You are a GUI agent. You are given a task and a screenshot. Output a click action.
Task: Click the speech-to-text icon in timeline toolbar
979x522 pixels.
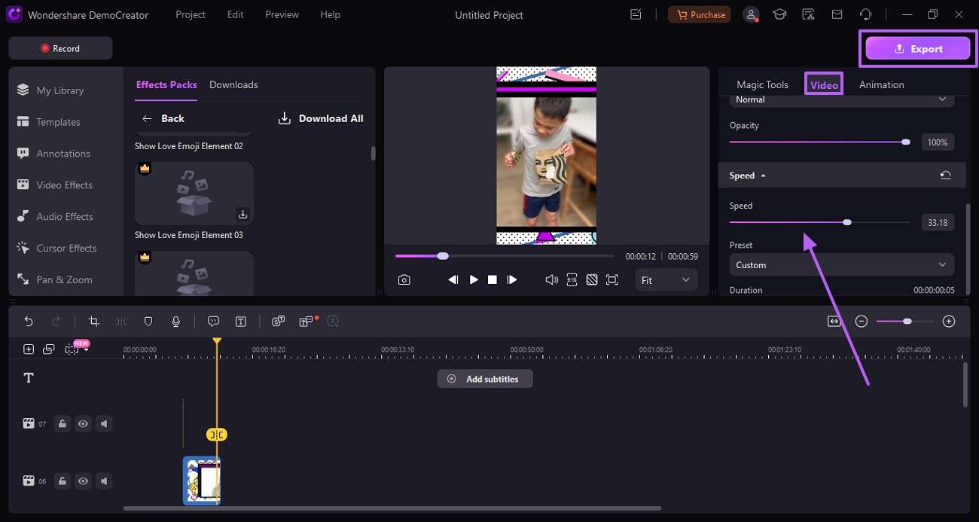[x=278, y=321]
